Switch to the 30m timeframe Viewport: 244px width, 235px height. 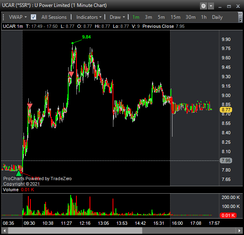(x=191, y=17)
